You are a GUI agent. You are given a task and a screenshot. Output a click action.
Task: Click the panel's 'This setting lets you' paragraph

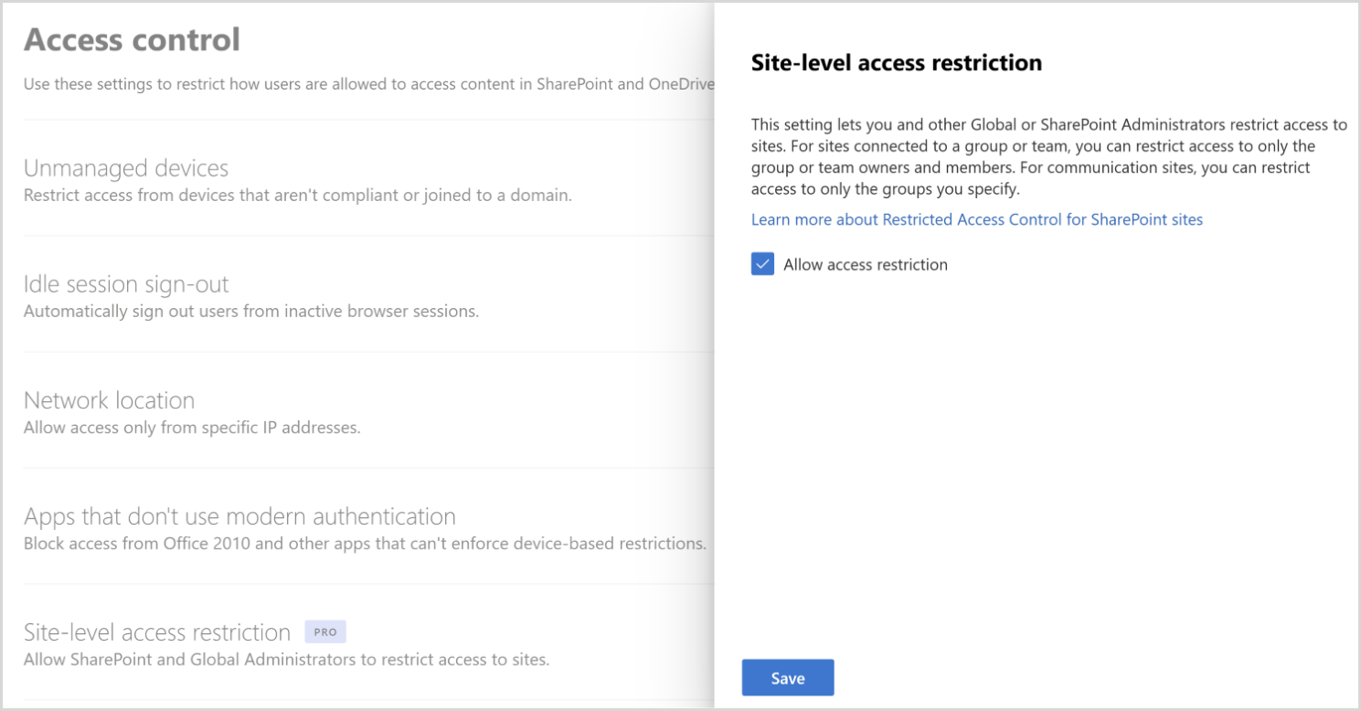(x=1049, y=157)
